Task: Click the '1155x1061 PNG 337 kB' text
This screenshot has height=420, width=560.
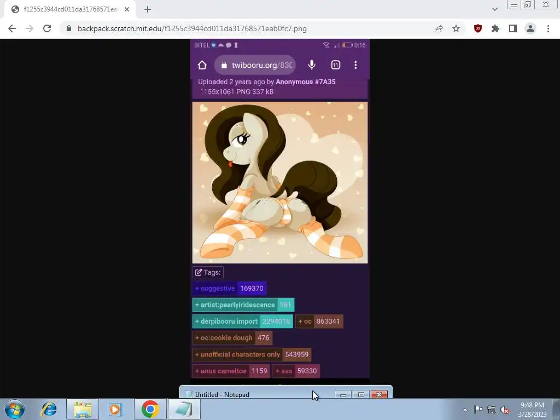Action: coord(236,92)
